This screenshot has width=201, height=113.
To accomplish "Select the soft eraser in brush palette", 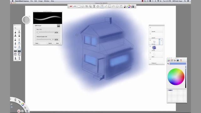I will pyautogui.click(x=19, y=51).
